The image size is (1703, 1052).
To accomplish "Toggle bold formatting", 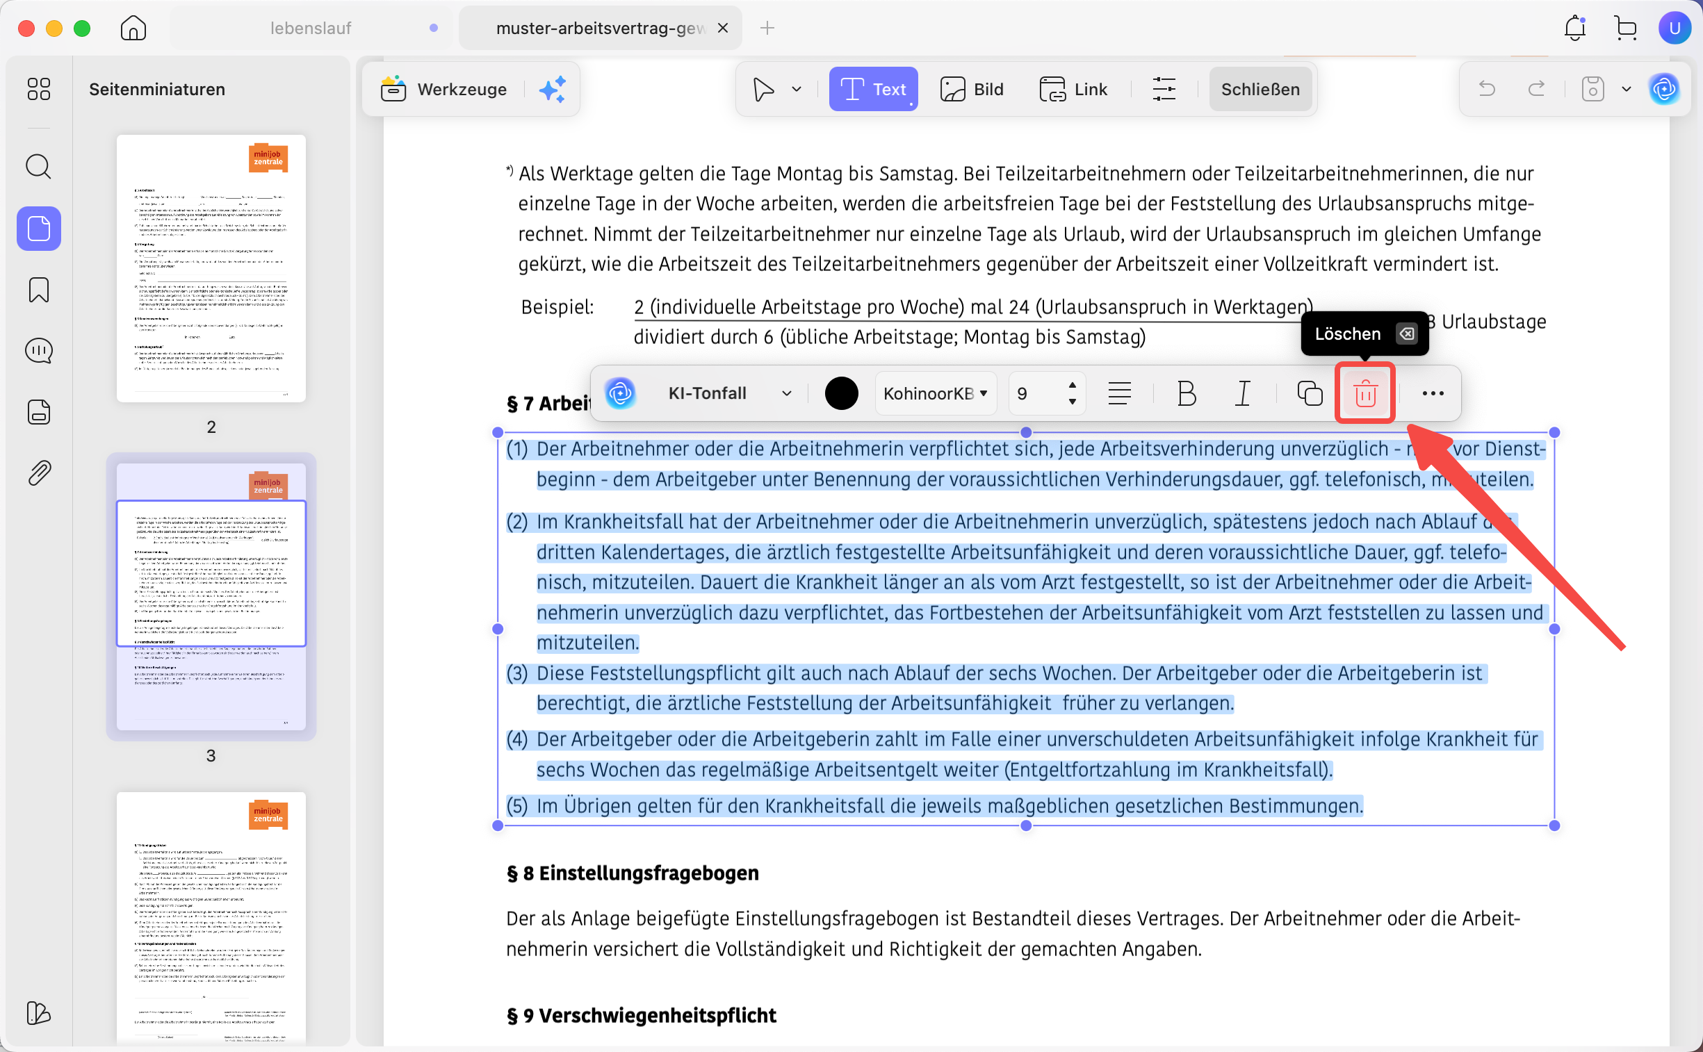I will (1187, 393).
